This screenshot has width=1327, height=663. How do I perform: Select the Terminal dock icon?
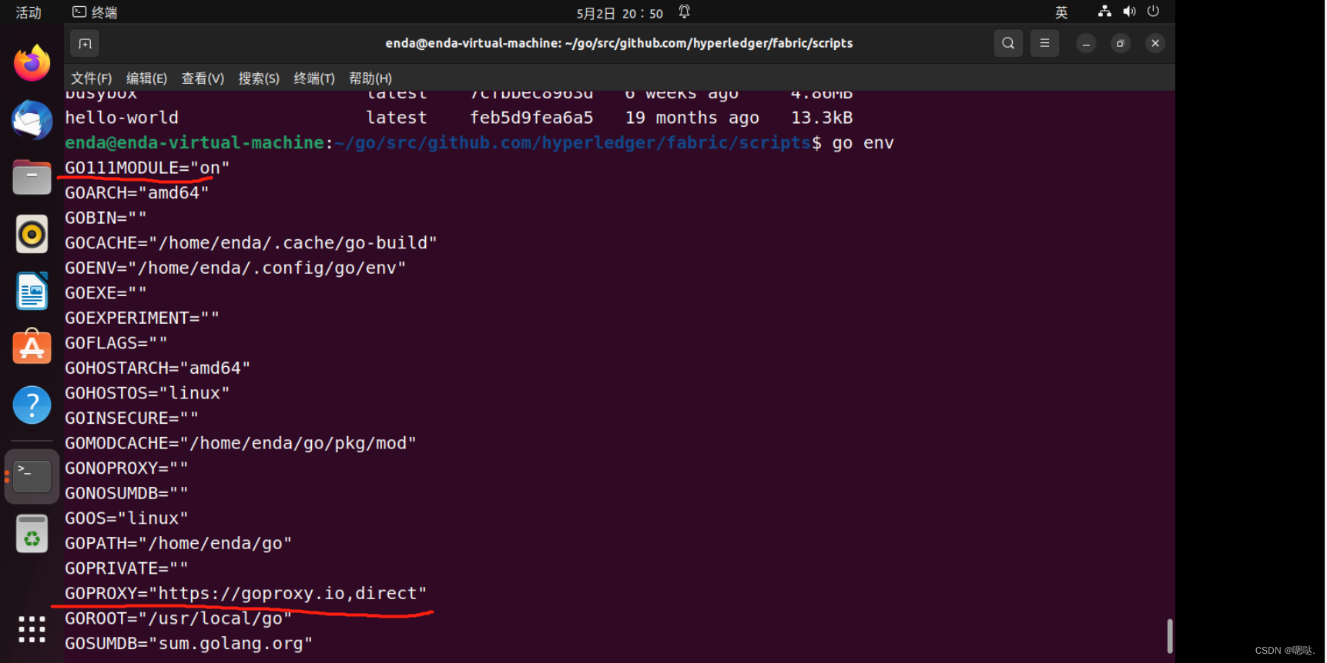pos(32,477)
